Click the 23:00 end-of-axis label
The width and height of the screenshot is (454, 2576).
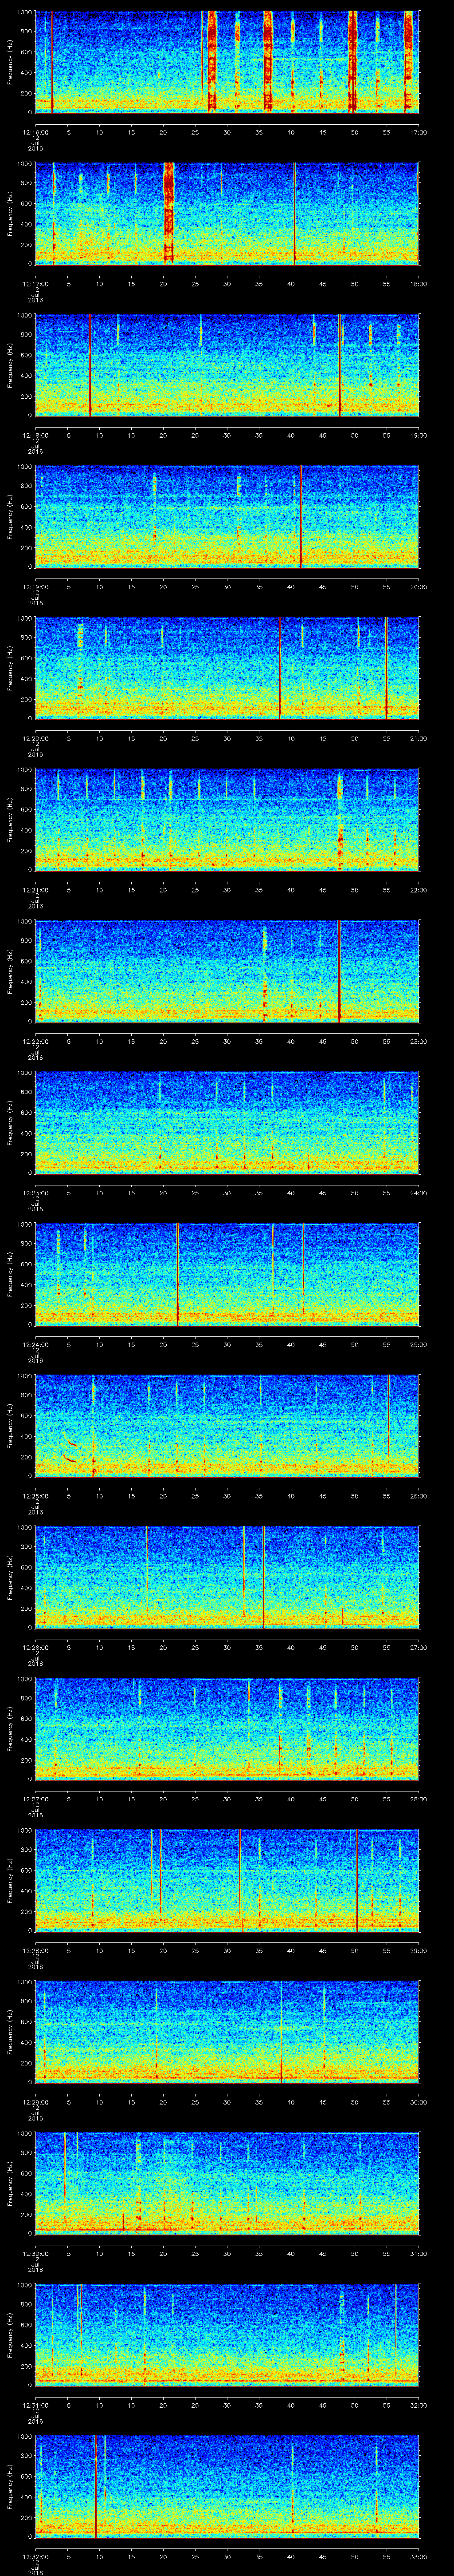click(418, 1041)
